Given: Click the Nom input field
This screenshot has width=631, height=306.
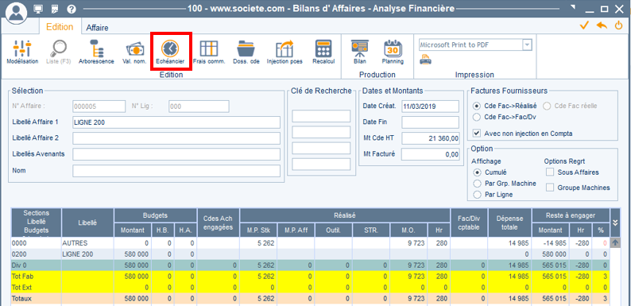Looking at the screenshot, I should [x=176, y=171].
